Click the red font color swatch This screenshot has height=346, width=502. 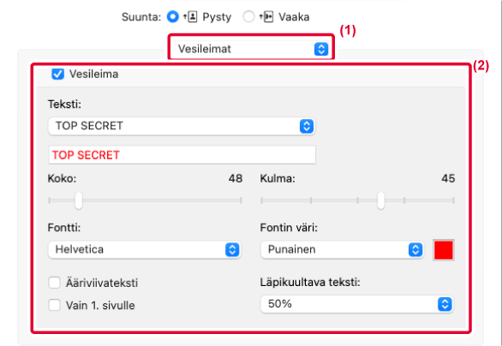click(444, 250)
